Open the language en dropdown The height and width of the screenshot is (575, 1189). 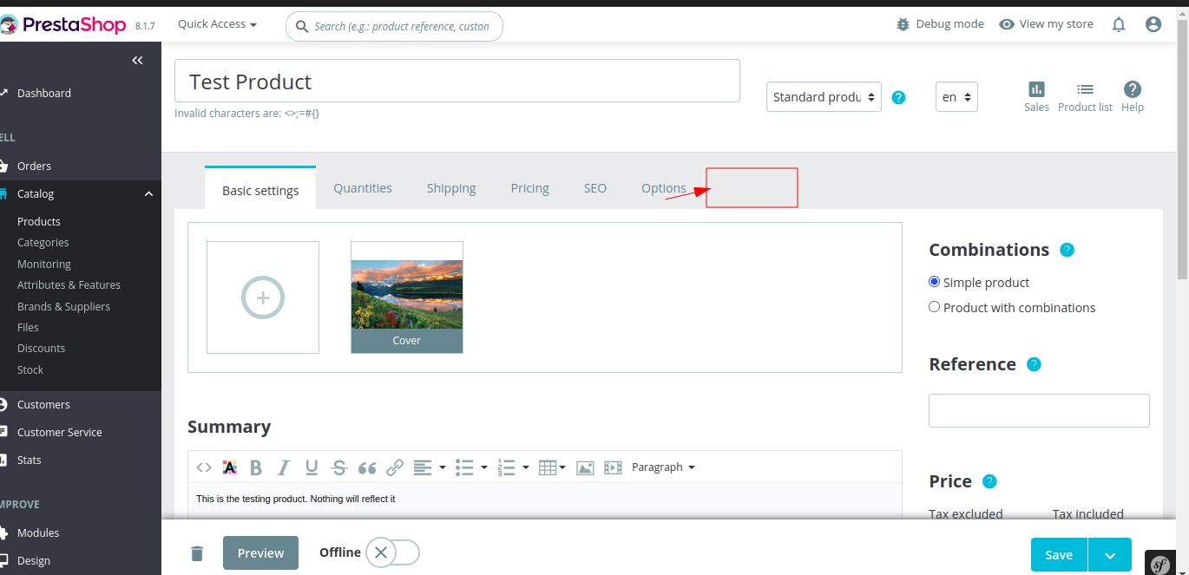pyautogui.click(x=956, y=97)
